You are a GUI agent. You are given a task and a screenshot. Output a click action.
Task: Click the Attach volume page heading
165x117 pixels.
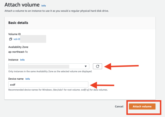tap(22, 5)
